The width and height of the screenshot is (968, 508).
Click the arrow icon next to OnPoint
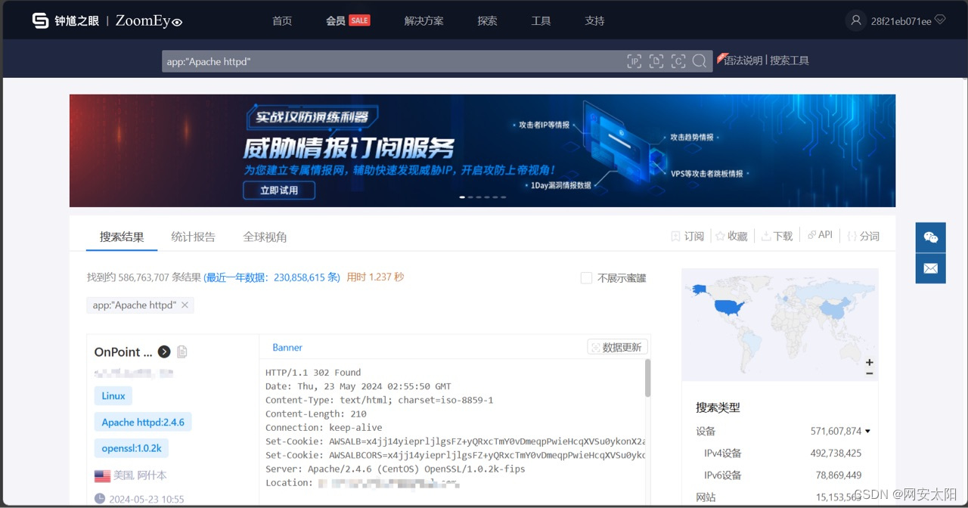(164, 352)
